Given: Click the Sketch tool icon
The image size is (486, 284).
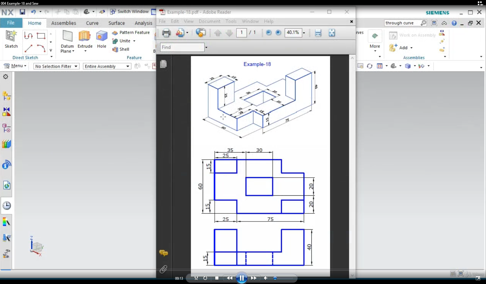Looking at the screenshot, I should 11,36.
